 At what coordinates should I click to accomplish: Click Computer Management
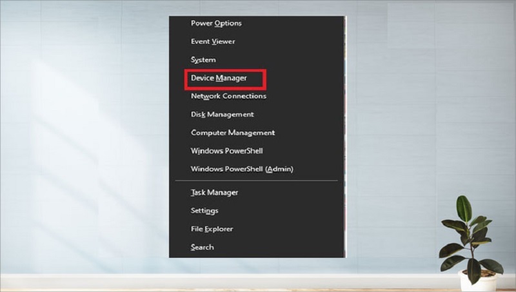click(x=232, y=133)
